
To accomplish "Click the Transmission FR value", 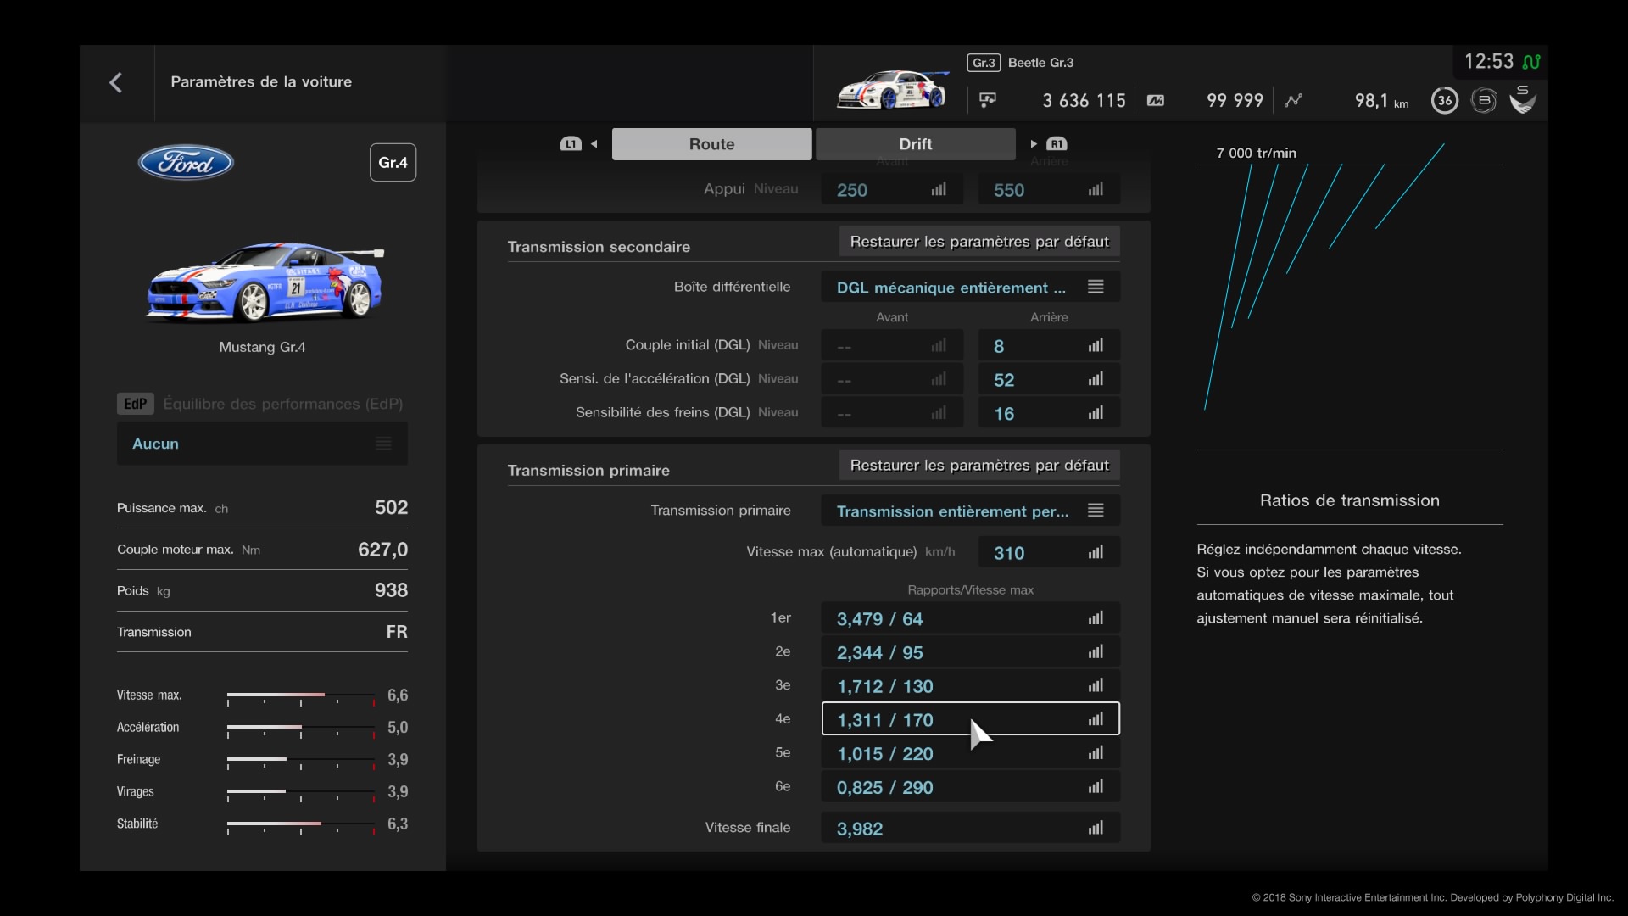I will (x=397, y=632).
